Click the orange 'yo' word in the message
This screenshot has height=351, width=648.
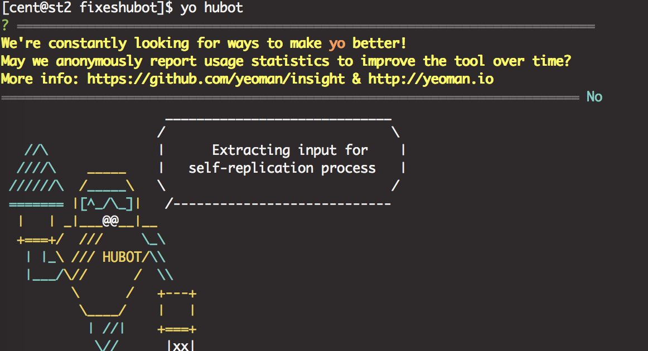337,44
